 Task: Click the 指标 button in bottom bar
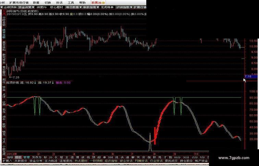coord(10,157)
